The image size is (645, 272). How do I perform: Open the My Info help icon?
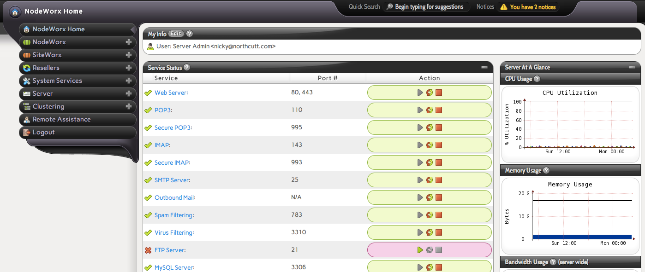tap(189, 34)
